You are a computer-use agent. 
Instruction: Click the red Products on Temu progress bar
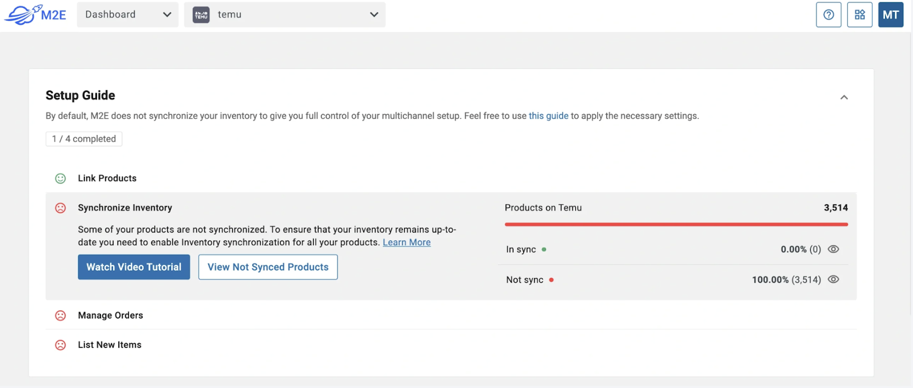tap(676, 224)
